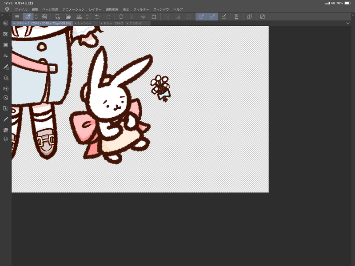Open the ファイル menu

coord(21,9)
